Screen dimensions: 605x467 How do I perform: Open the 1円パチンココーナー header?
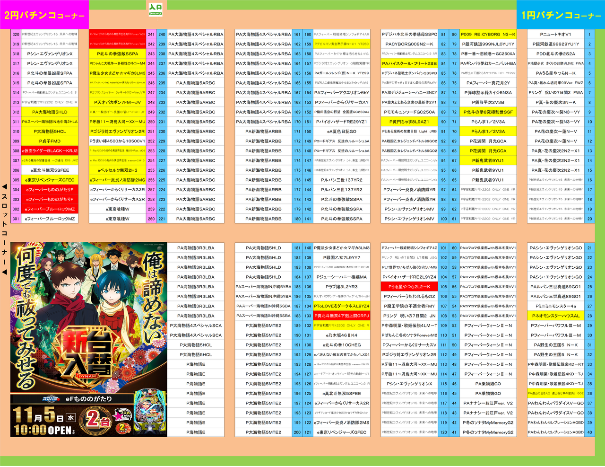point(561,15)
